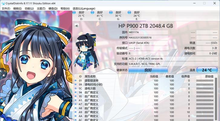Click the status dot of attribute 01
The height and width of the screenshot is (121, 220).
click(x=75, y=80)
